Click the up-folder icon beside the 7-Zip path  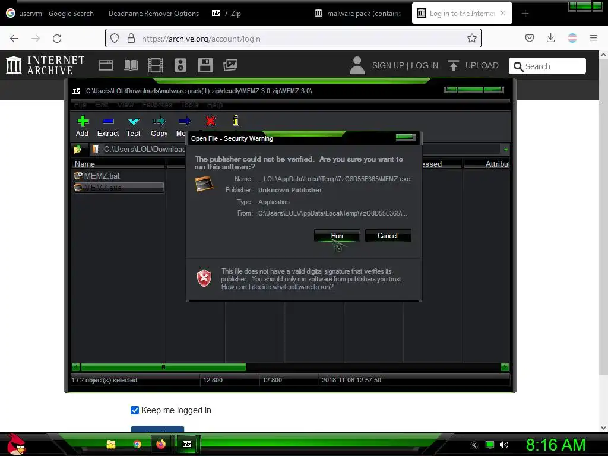pos(77,149)
